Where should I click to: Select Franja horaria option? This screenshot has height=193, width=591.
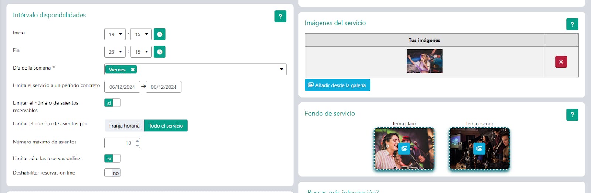point(124,126)
